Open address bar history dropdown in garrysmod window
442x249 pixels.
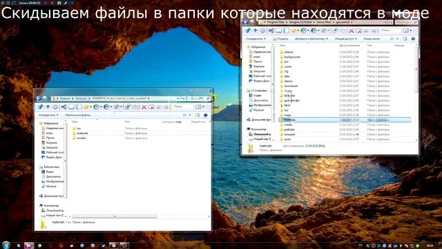pos(385,22)
